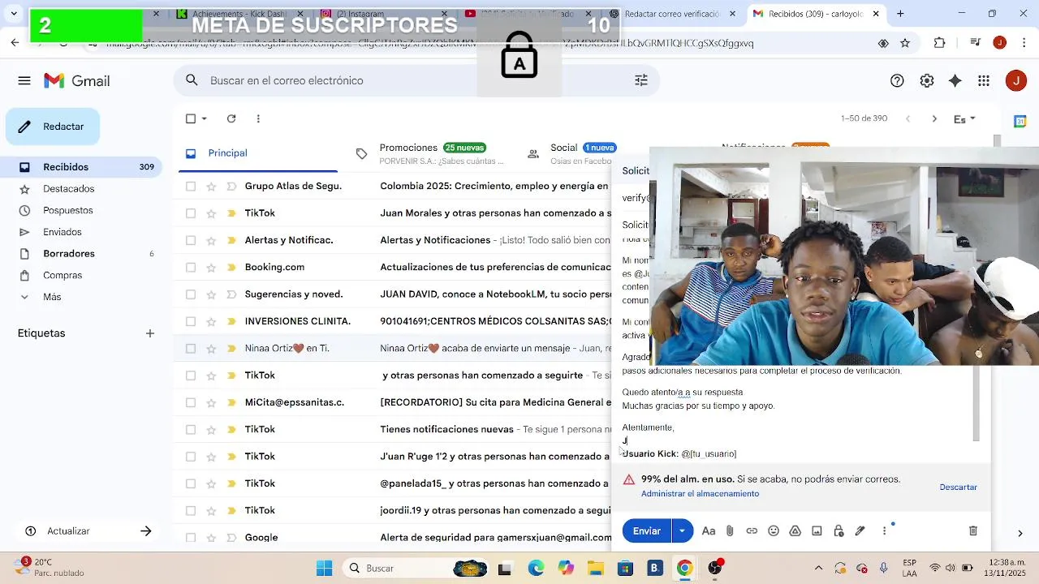Star the MiCita@epssanitas.c. email
Image resolution: width=1039 pixels, height=584 pixels.
tap(211, 402)
